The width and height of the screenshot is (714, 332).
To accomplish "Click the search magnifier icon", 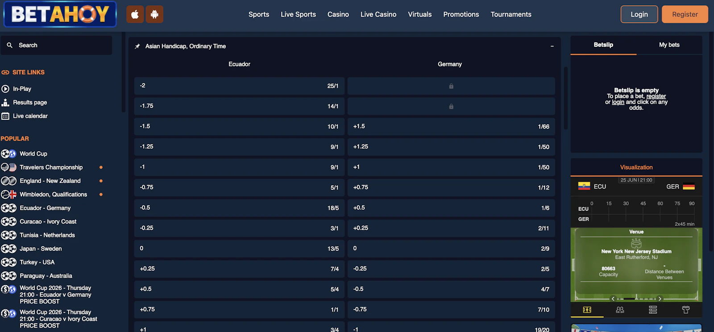I will pos(9,45).
